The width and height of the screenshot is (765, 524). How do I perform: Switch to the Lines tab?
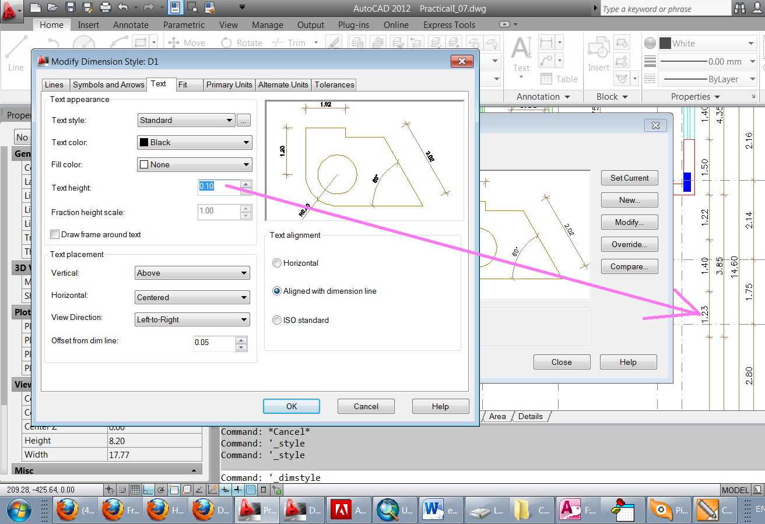pyautogui.click(x=54, y=85)
